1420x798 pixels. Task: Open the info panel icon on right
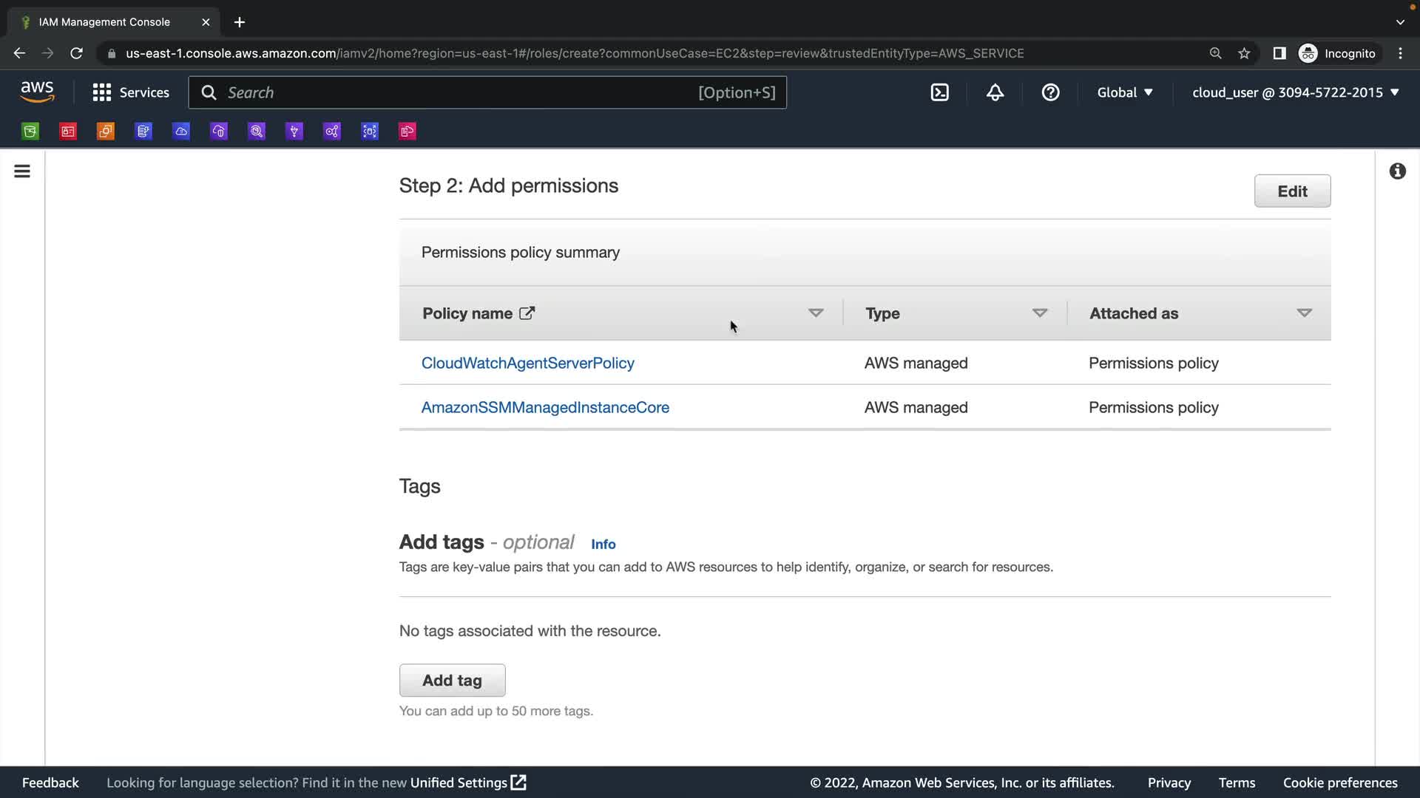click(x=1397, y=171)
